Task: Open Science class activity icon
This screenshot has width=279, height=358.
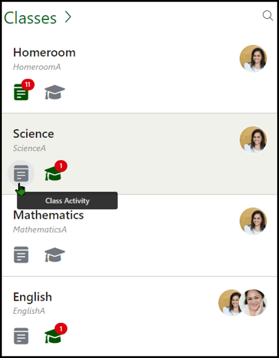Action: 21,173
